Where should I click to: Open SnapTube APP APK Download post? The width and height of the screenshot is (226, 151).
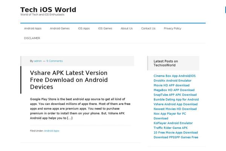[x=175, y=95]
